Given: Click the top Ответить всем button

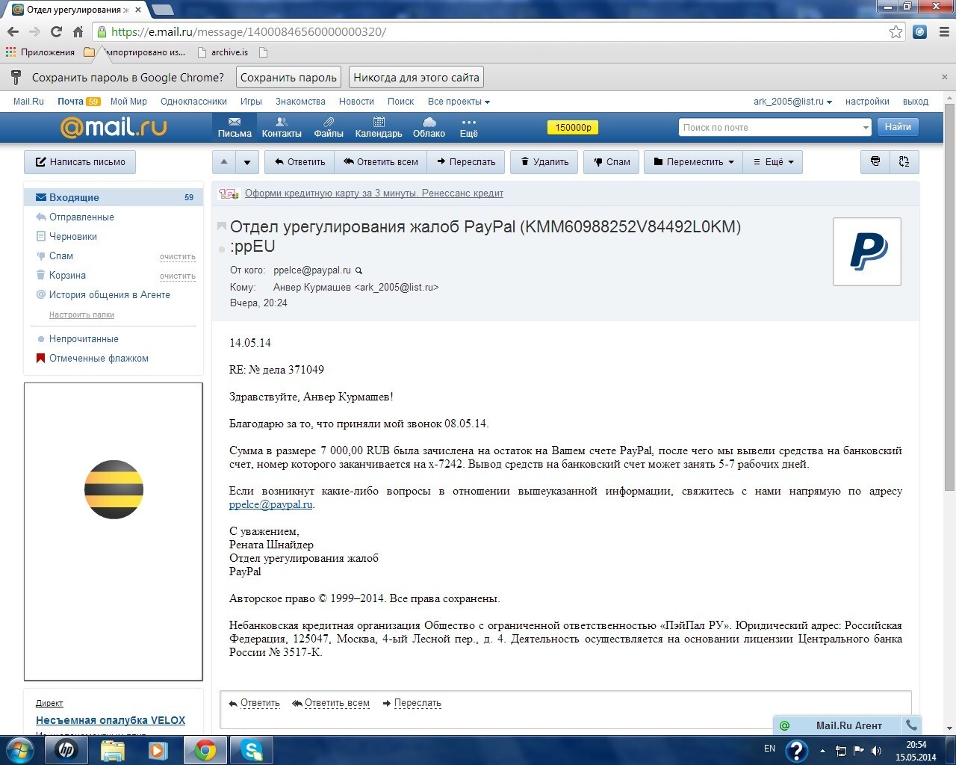Looking at the screenshot, I should click(380, 161).
